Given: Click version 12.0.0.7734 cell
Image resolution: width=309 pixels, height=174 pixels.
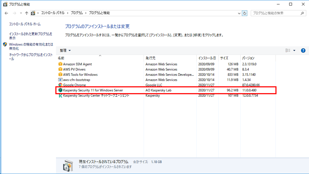Looking at the screenshot, I should click(x=250, y=95).
